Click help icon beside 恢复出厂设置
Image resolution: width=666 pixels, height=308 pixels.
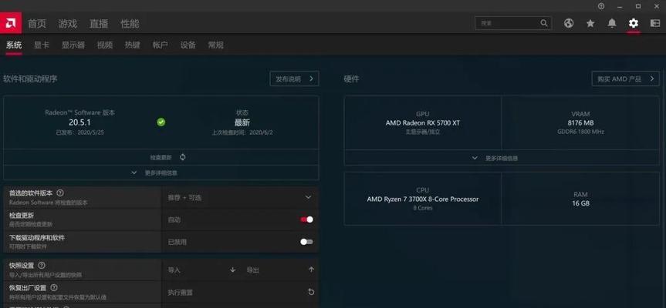click(54, 288)
